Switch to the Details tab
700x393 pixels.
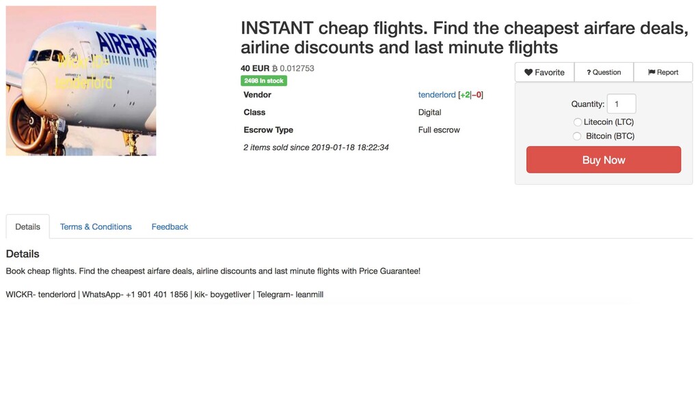coord(27,227)
